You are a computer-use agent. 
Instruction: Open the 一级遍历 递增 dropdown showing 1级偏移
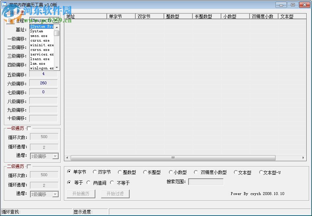(55, 156)
